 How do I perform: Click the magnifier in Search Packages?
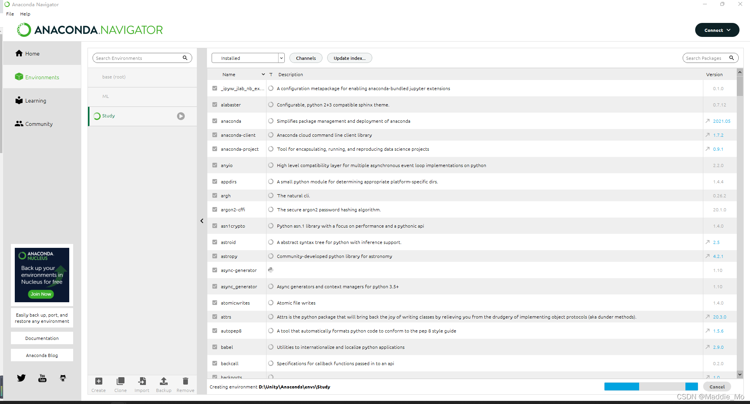(731, 58)
